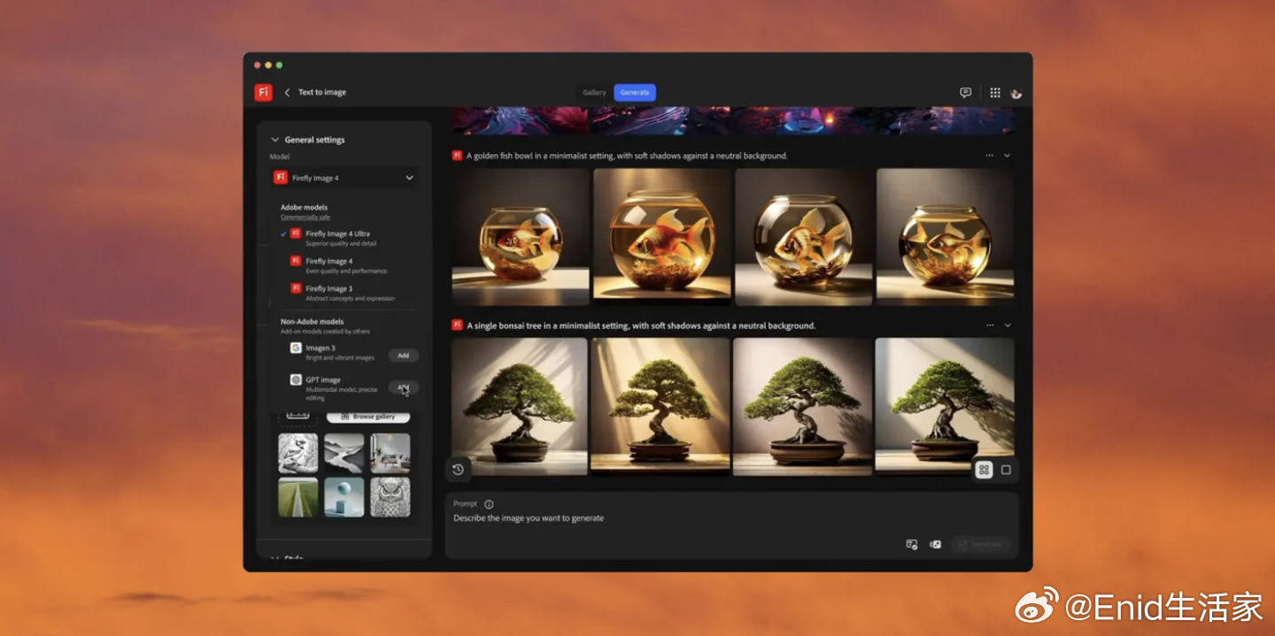Click the single bonsai tree prompt text
The width and height of the screenshot is (1275, 636).
tap(641, 326)
